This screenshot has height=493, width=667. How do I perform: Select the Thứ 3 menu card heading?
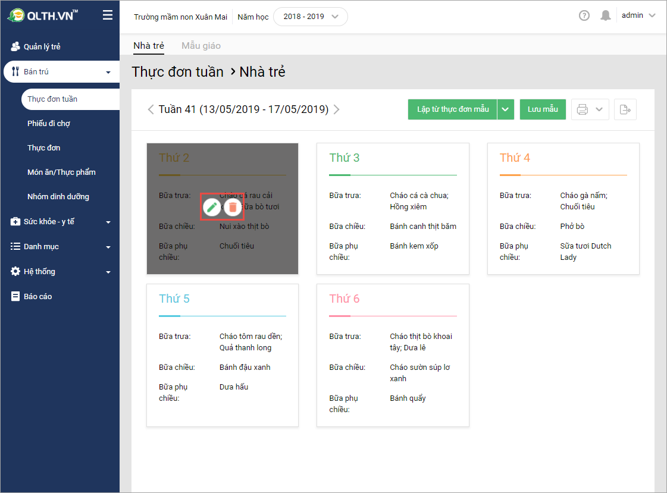tap(344, 158)
